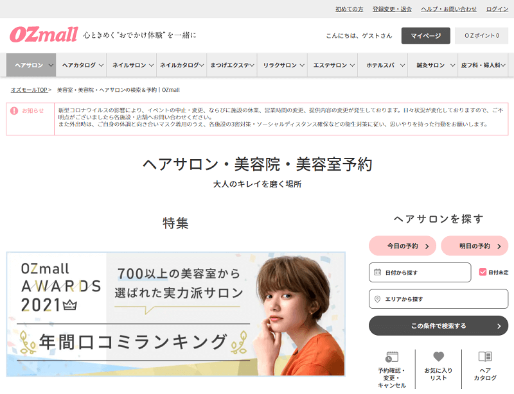The width and height of the screenshot is (514, 394).
Task: Click the arrow on この条件で検索する button
Action: point(499,326)
